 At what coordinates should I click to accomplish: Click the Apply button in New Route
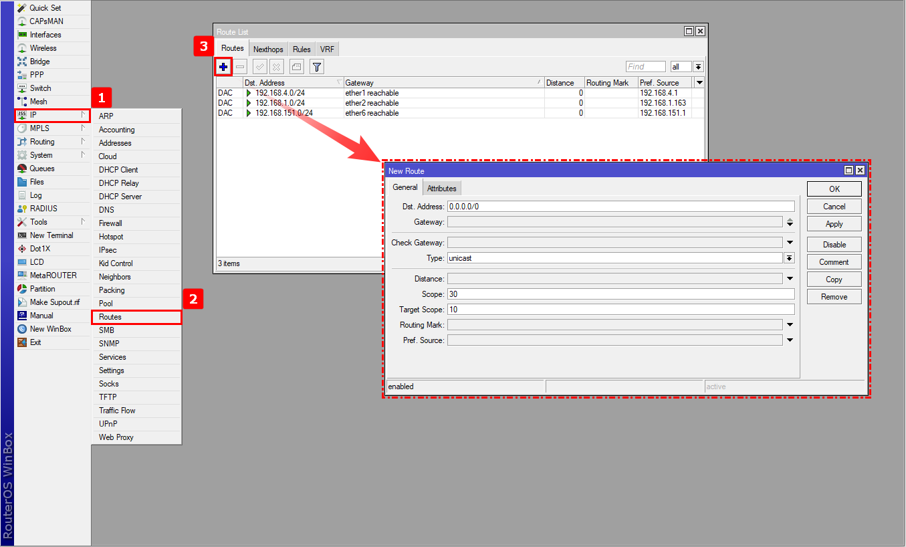tap(834, 224)
